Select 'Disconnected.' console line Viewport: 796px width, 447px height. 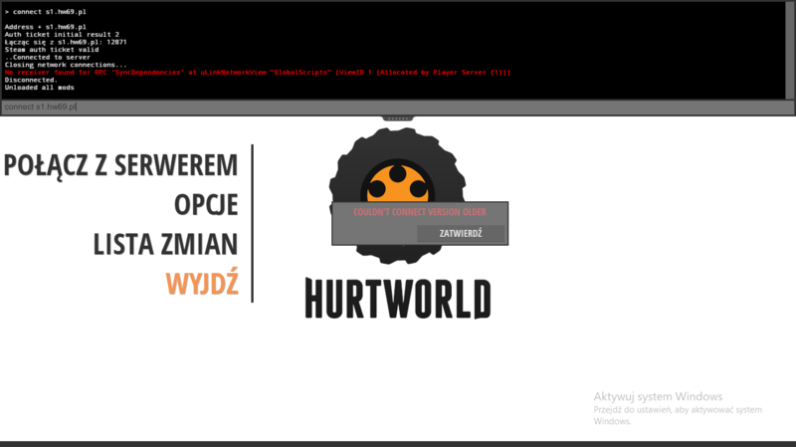tap(31, 80)
